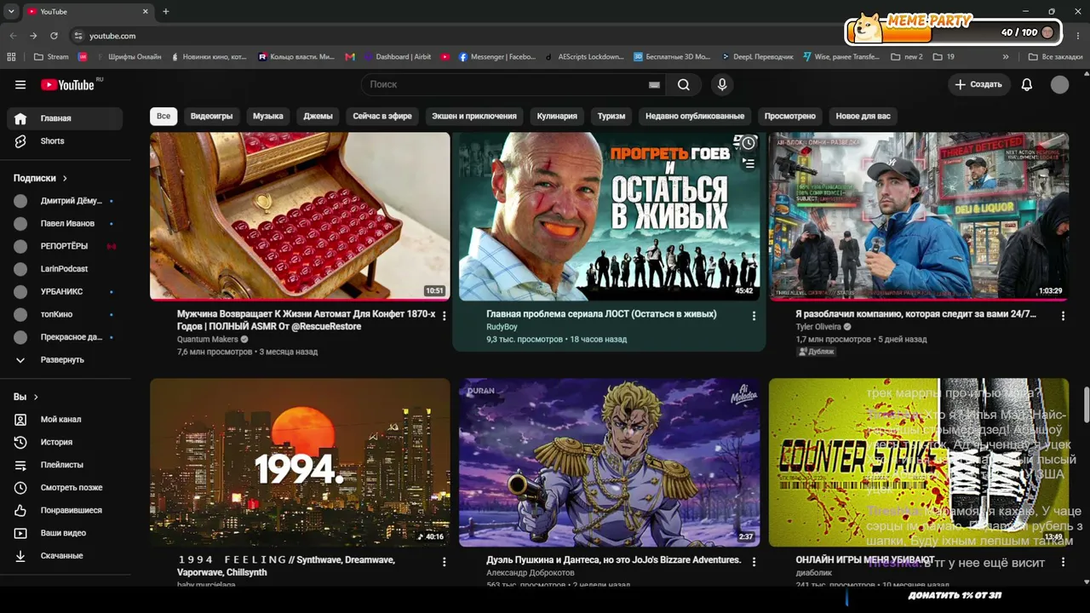Open the RudyBoy channel link
1090x613 pixels.
pyautogui.click(x=502, y=326)
